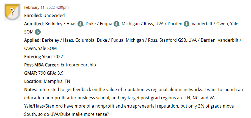Screen dimensions: 251x118
Task: Click scholarship dollar icon after Berkeley / Haas
Action: point(80,24)
